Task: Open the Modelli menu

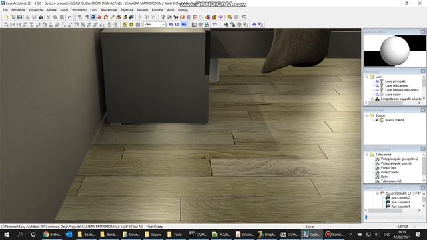Action: click(x=143, y=10)
